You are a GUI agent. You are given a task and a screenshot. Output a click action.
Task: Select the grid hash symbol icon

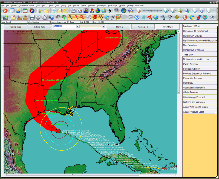click(113, 17)
